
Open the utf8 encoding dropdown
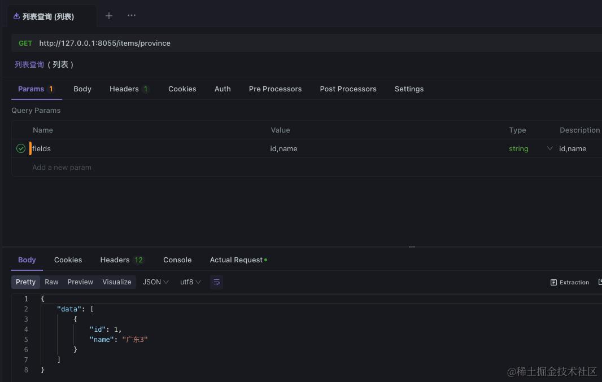pos(190,282)
